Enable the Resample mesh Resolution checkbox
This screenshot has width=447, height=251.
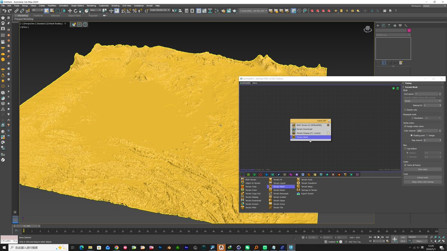pyautogui.click(x=413, y=118)
